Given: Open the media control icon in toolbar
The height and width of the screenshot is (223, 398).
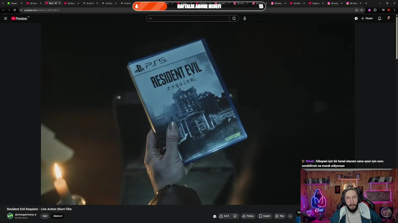Looking at the screenshot, I should (383, 10).
